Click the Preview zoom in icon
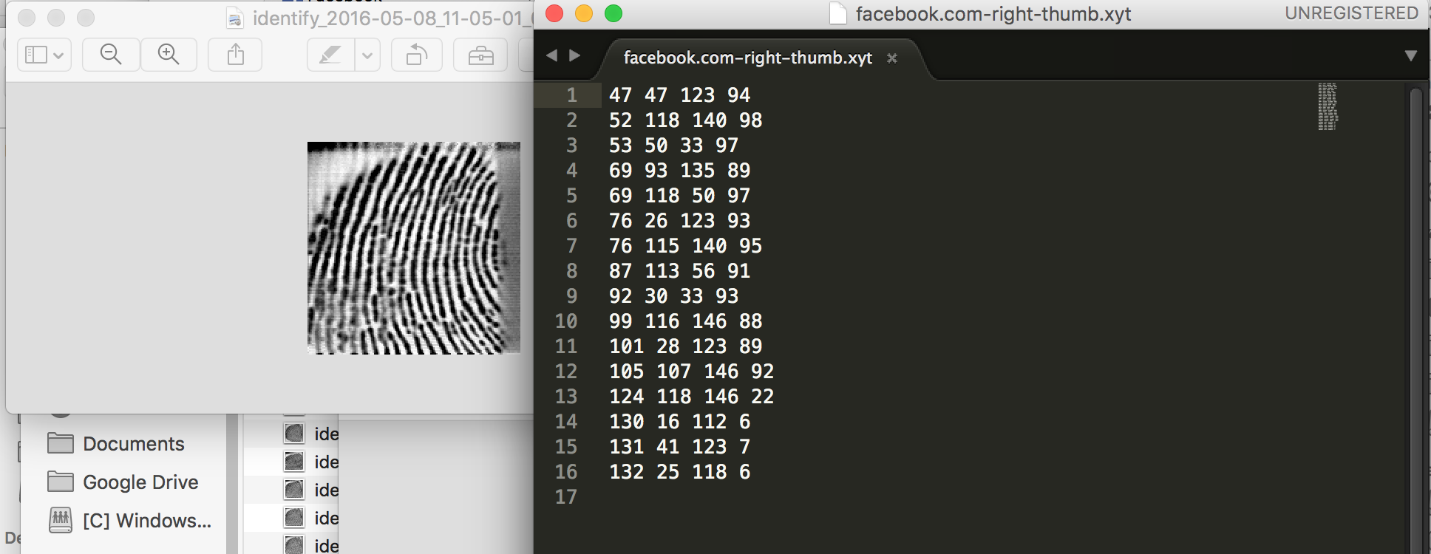 coord(169,55)
